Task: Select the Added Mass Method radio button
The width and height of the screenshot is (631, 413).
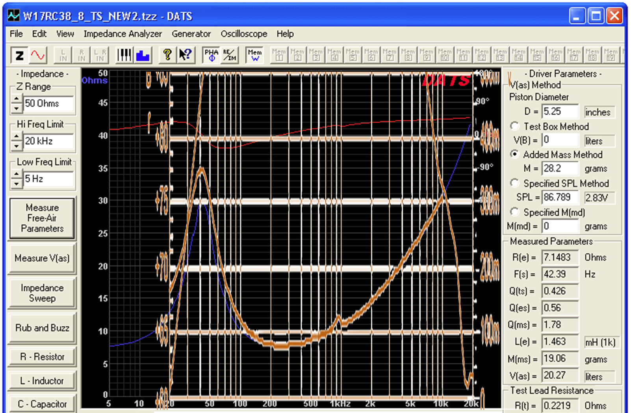Action: click(x=514, y=154)
